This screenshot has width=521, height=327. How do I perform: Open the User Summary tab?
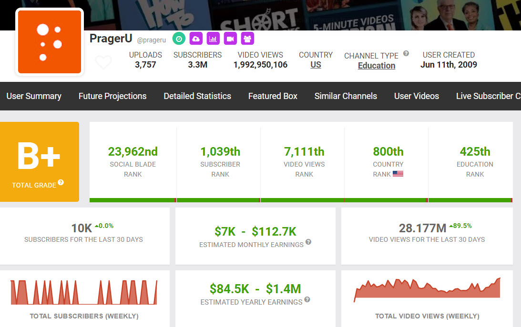(x=34, y=96)
